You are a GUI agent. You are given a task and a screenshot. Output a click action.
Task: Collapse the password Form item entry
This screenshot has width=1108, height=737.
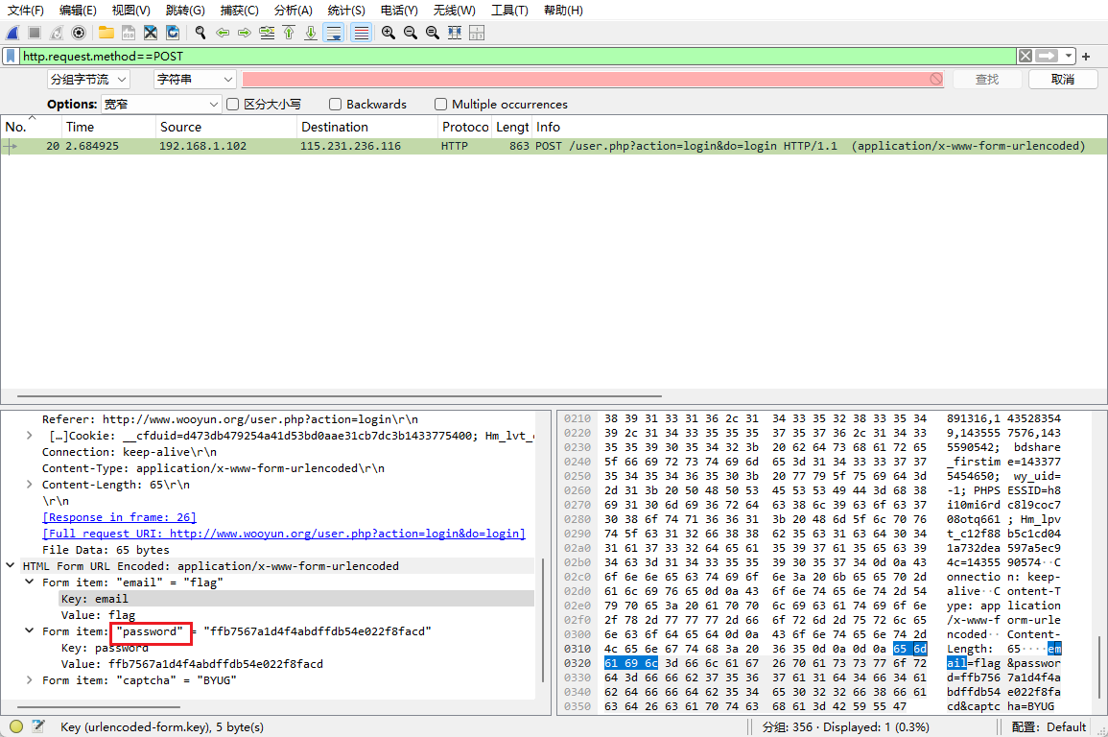[x=28, y=631]
